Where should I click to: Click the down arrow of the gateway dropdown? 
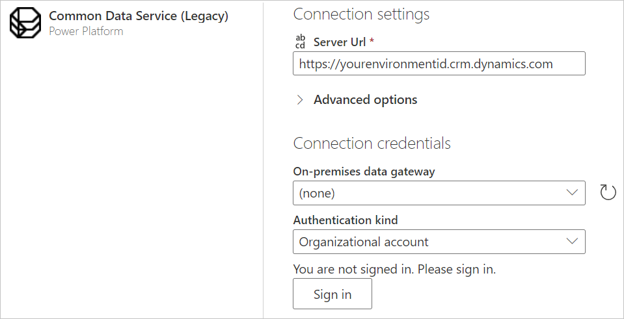(572, 193)
